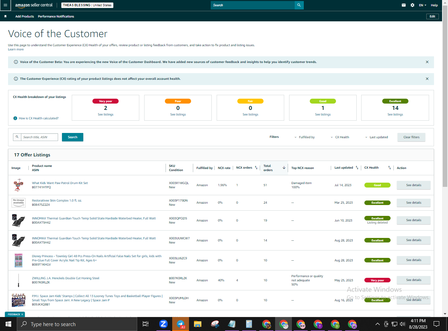See details for ZWILLING Honing Steel row

[x=414, y=280]
